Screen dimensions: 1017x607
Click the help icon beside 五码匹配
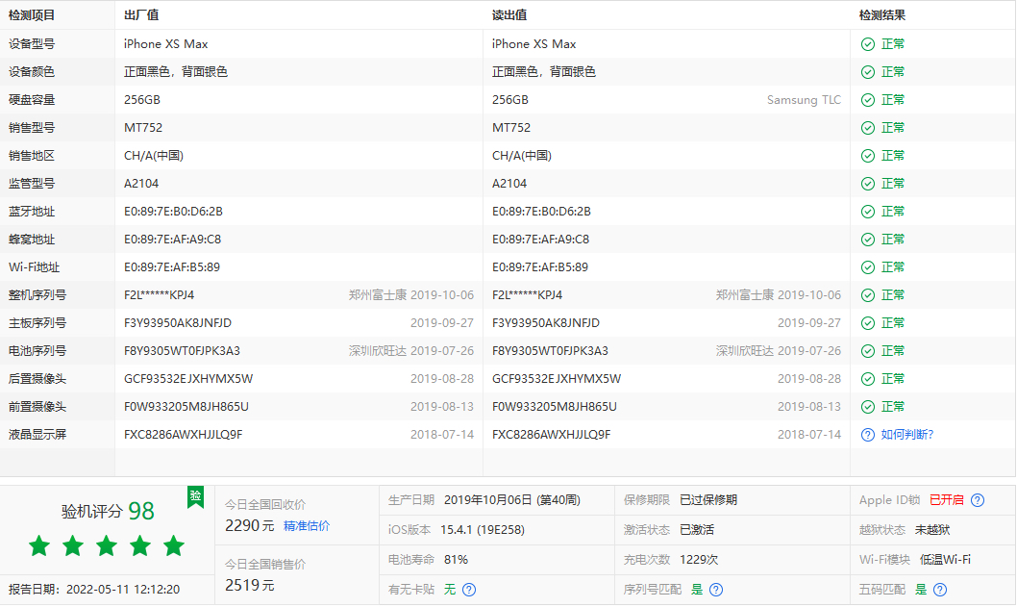tap(938, 590)
